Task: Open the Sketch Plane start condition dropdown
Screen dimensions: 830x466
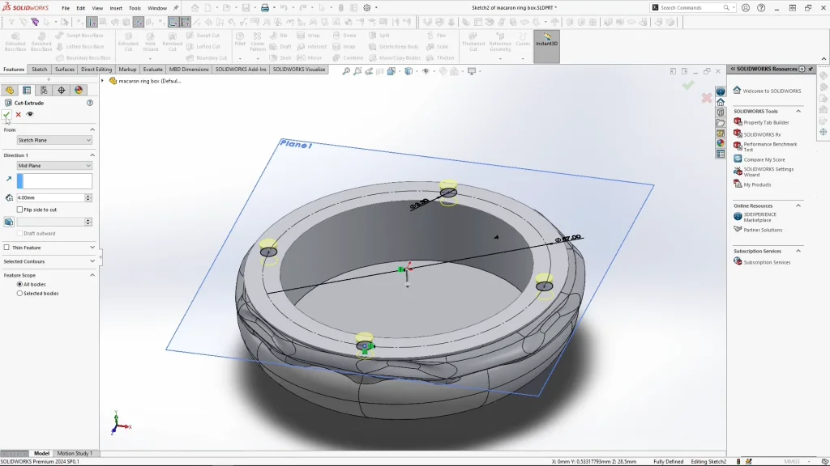Action: 54,140
